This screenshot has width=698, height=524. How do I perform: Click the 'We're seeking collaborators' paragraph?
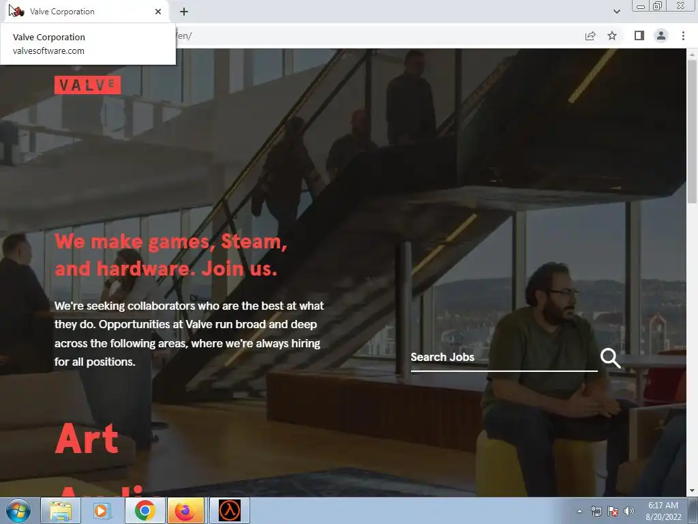(189, 334)
